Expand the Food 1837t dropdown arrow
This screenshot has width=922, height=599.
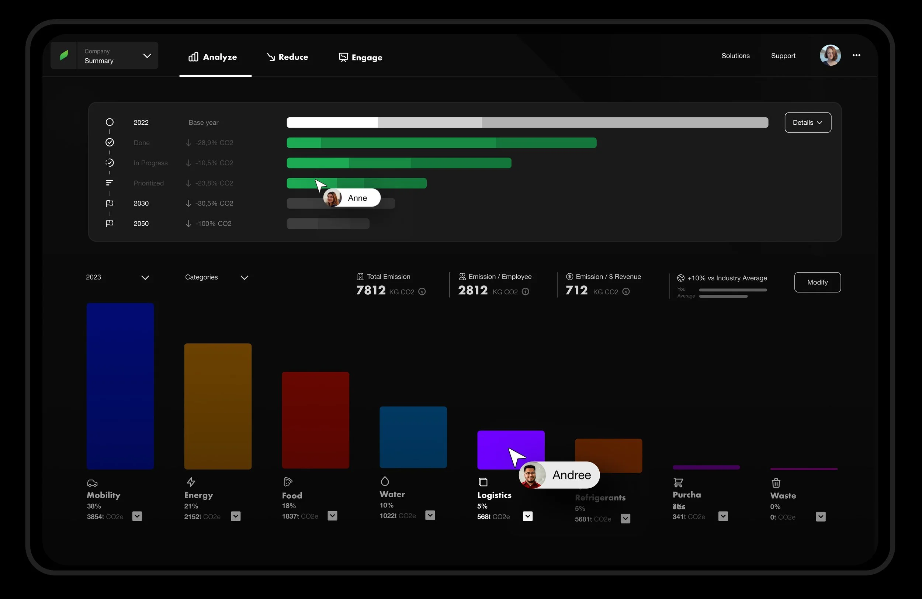(332, 516)
